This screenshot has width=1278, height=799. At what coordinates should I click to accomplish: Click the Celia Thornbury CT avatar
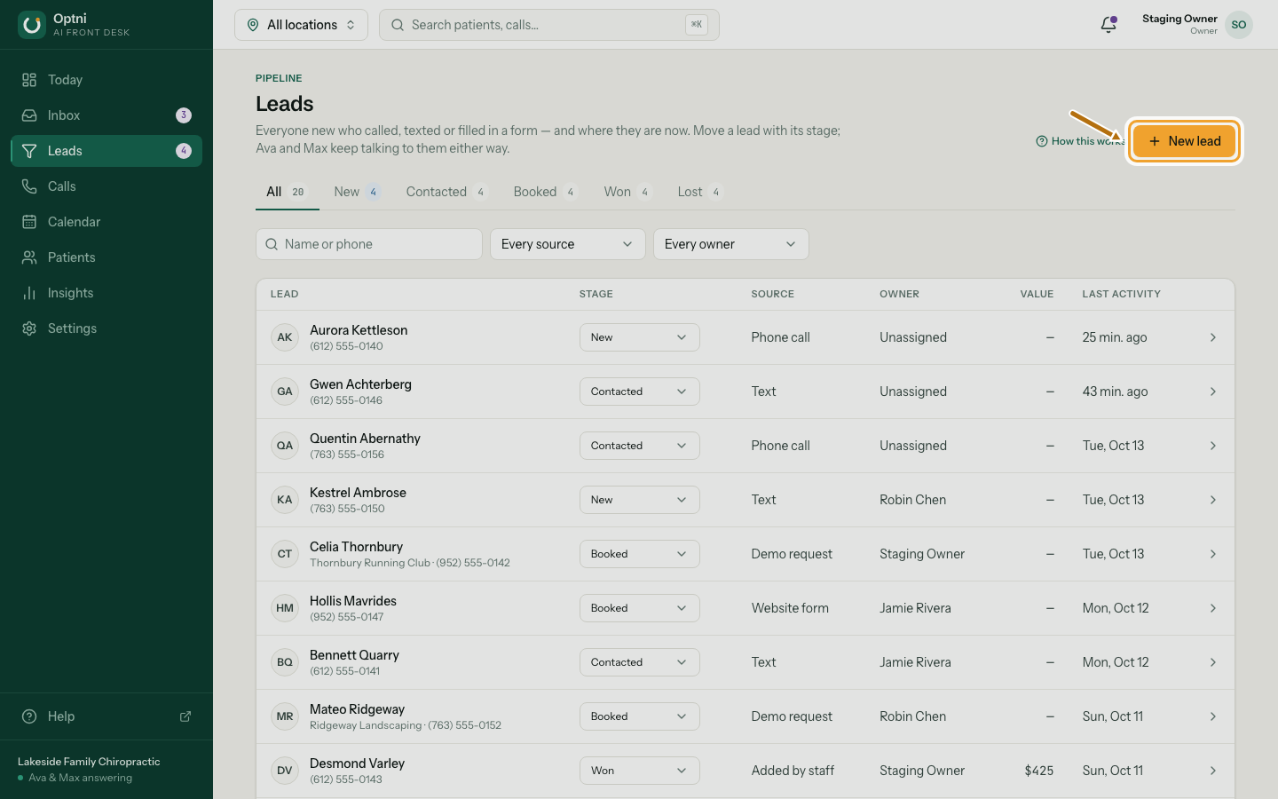click(x=285, y=554)
